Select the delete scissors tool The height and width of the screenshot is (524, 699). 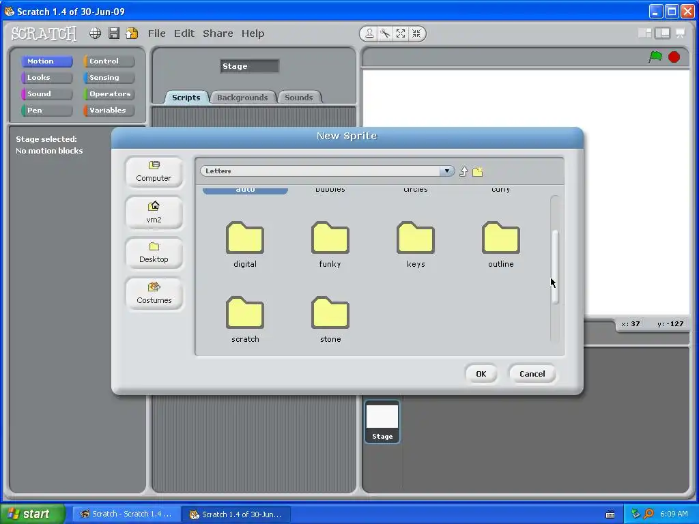(385, 33)
